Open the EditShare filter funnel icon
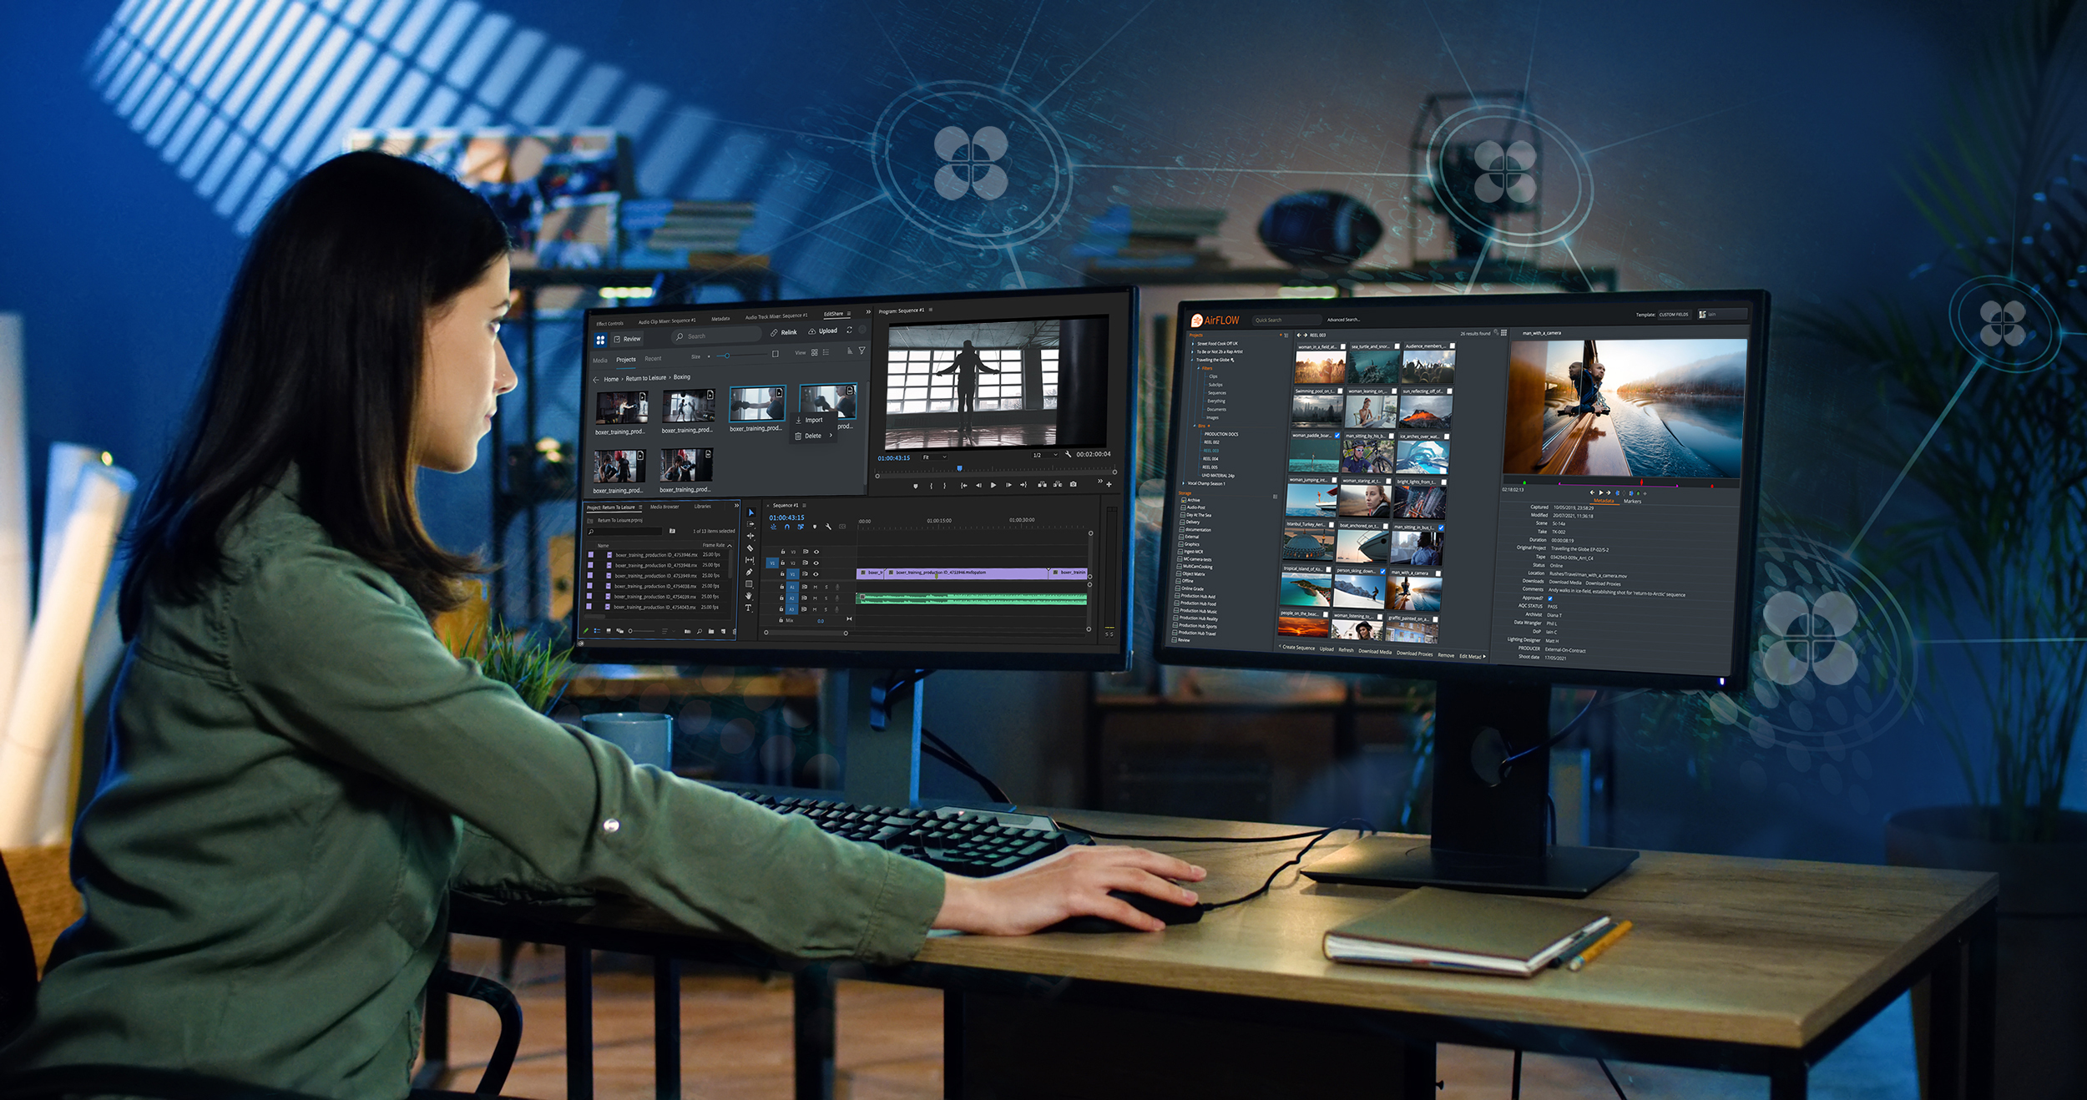 point(862,351)
